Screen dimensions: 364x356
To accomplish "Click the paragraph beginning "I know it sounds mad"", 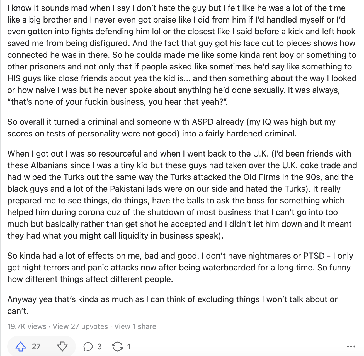I will click(x=182, y=55).
